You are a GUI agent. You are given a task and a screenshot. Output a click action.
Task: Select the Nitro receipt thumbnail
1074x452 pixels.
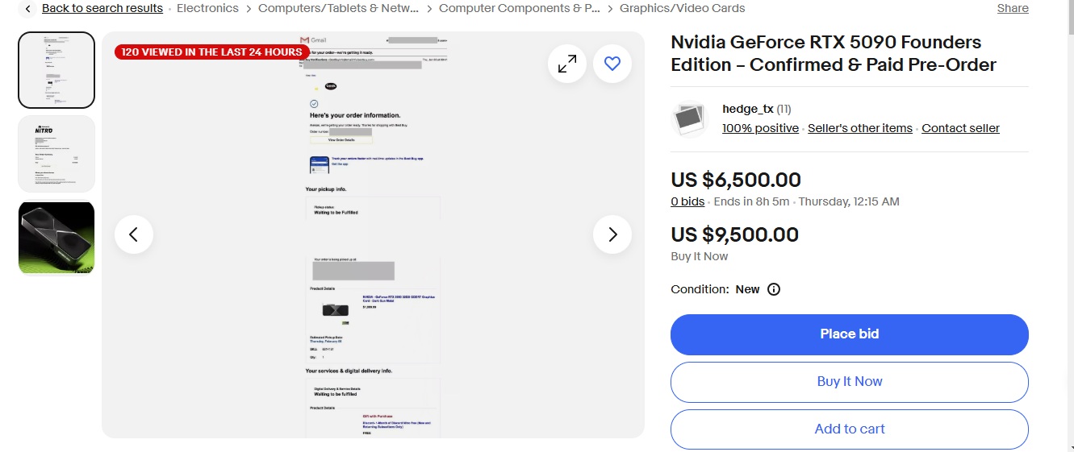(x=56, y=154)
